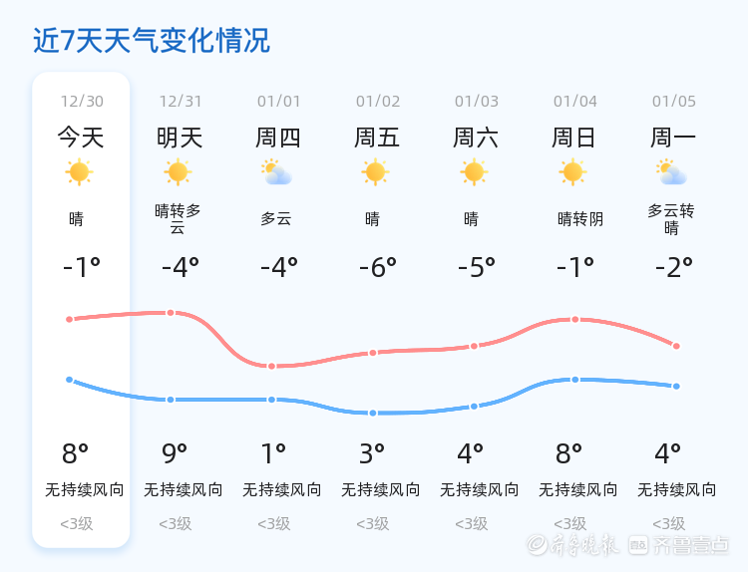Select the 今天 day label
The width and height of the screenshot is (748, 572).
81,138
